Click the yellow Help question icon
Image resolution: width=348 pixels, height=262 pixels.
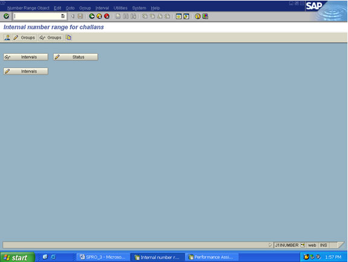click(198, 16)
